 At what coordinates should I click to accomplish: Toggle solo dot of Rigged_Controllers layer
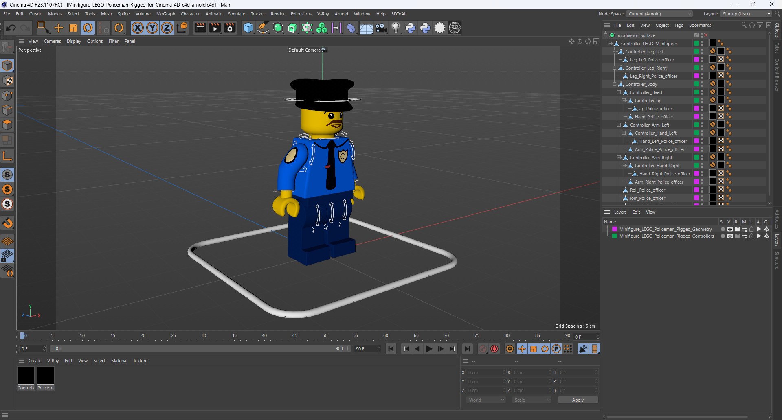(723, 236)
